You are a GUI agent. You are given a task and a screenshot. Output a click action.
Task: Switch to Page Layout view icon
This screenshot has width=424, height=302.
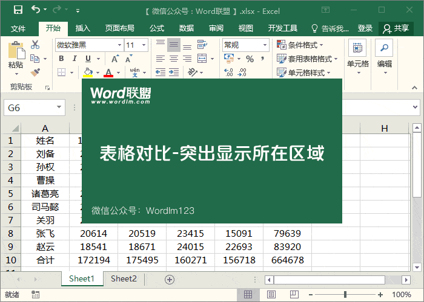(x=271, y=295)
